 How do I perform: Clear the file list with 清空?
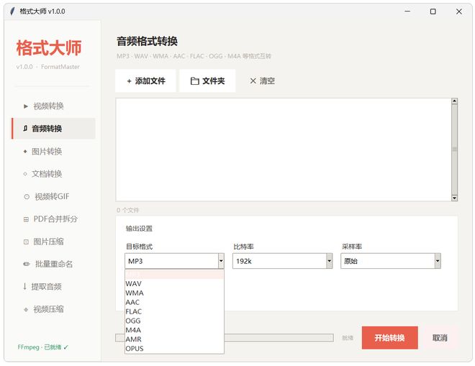point(263,81)
